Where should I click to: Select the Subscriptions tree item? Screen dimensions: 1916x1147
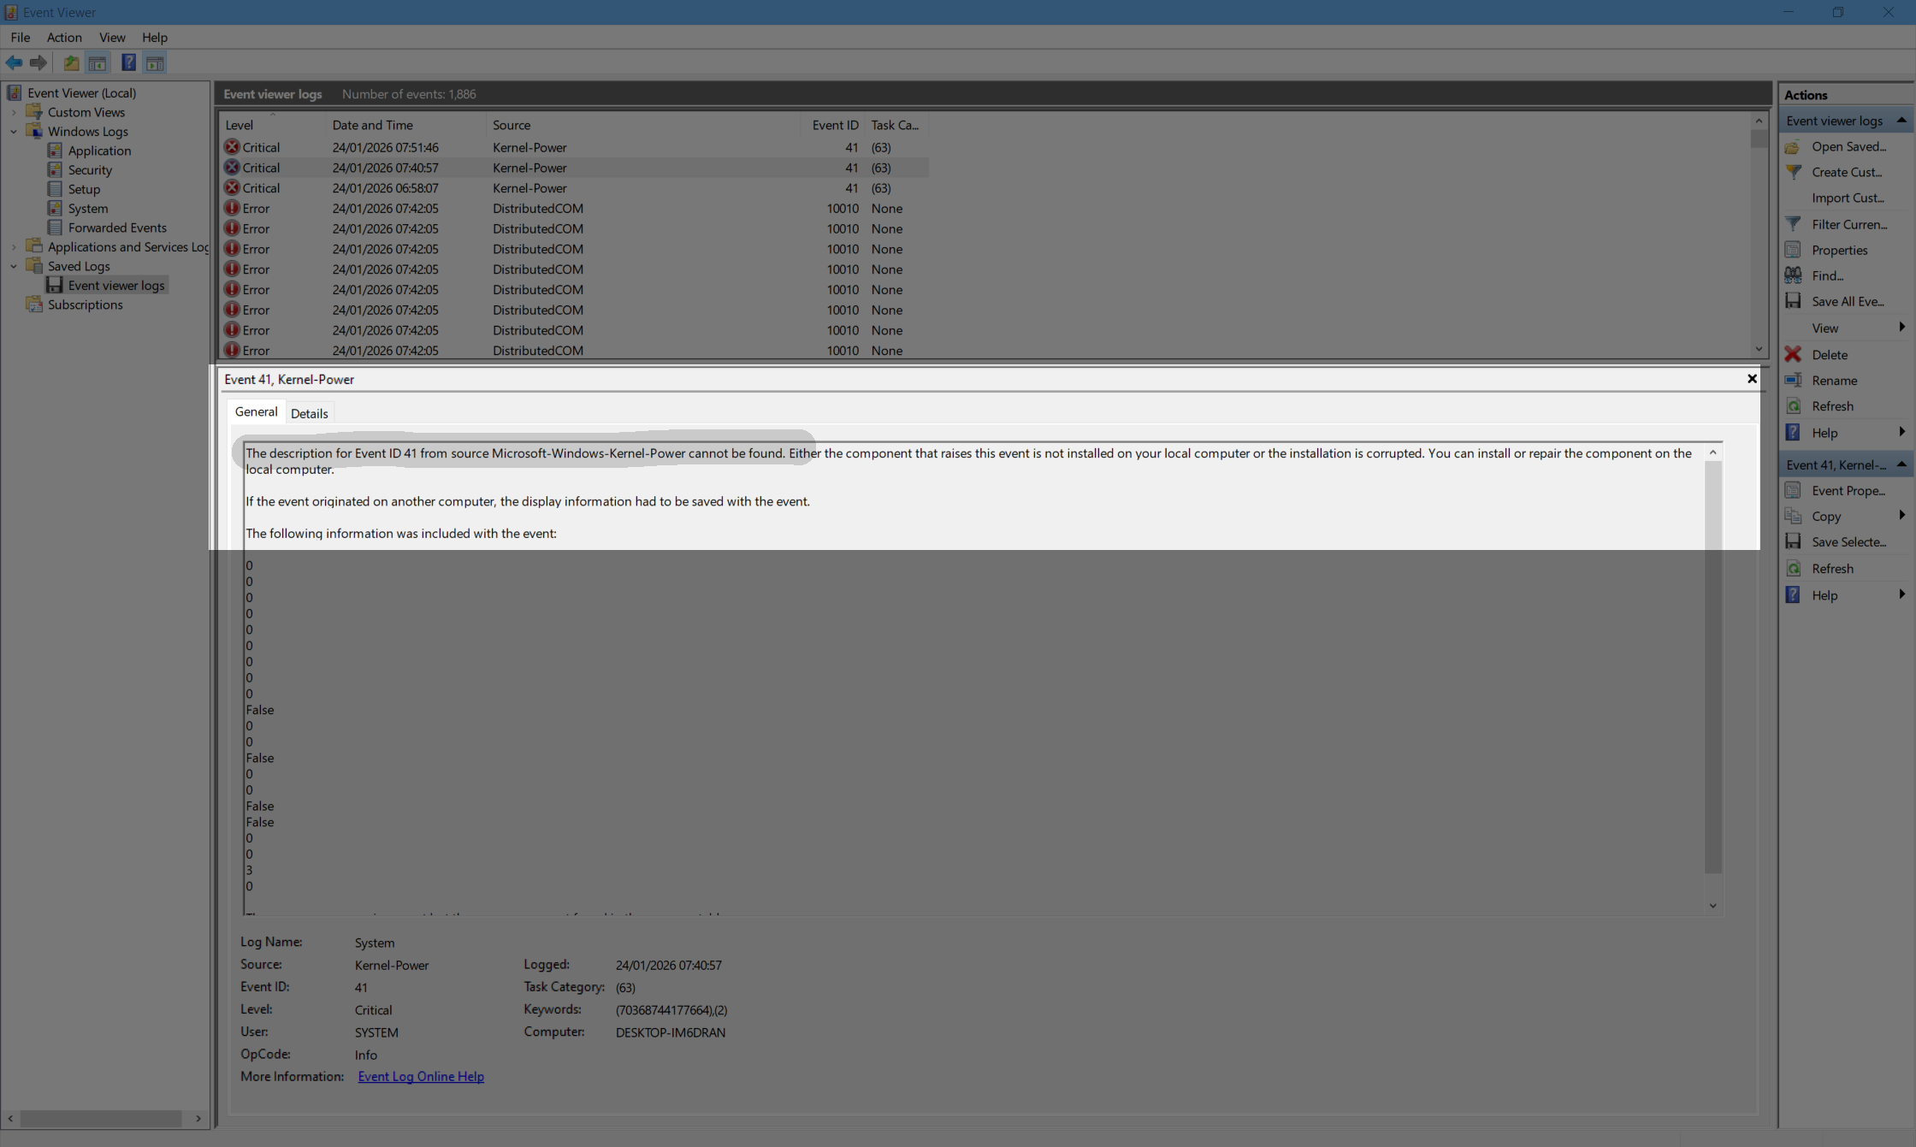pos(85,305)
